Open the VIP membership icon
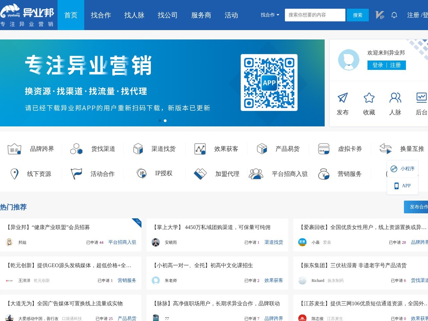This screenshot has height=321, width=428. click(x=380, y=15)
